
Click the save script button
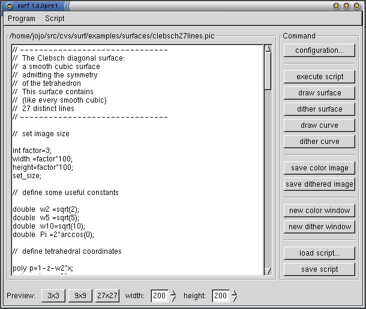point(319,269)
